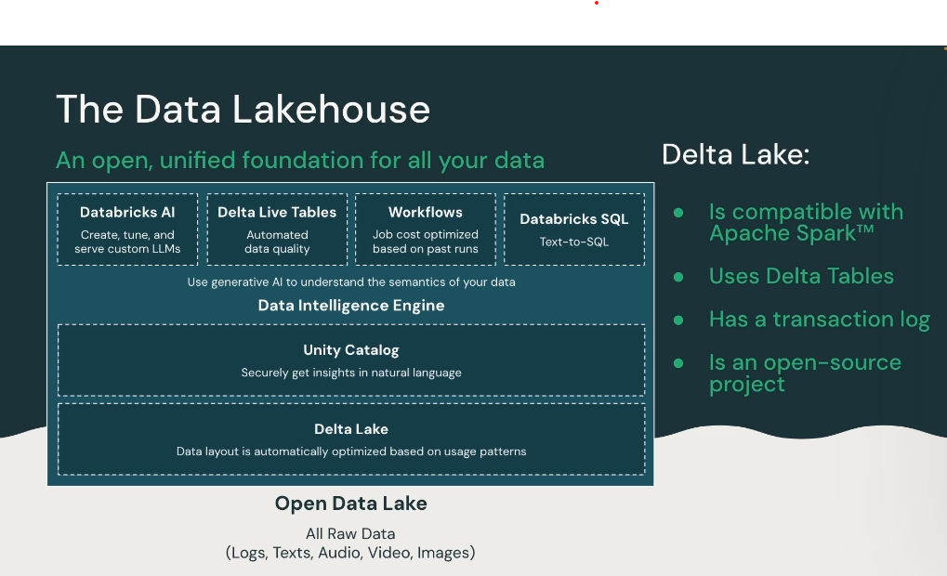Select the Data Intelligence Engine heading
Screen dimensions: 947x576
pos(351,306)
